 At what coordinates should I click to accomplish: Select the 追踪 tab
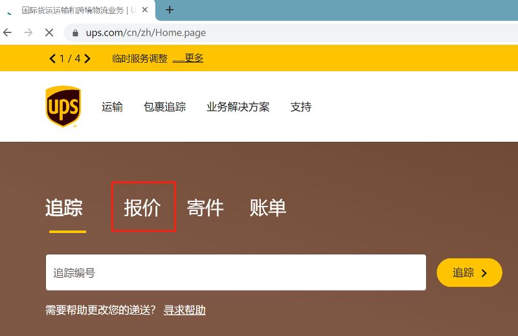coord(63,208)
